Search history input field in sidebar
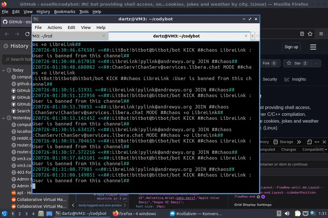 [17, 59]
